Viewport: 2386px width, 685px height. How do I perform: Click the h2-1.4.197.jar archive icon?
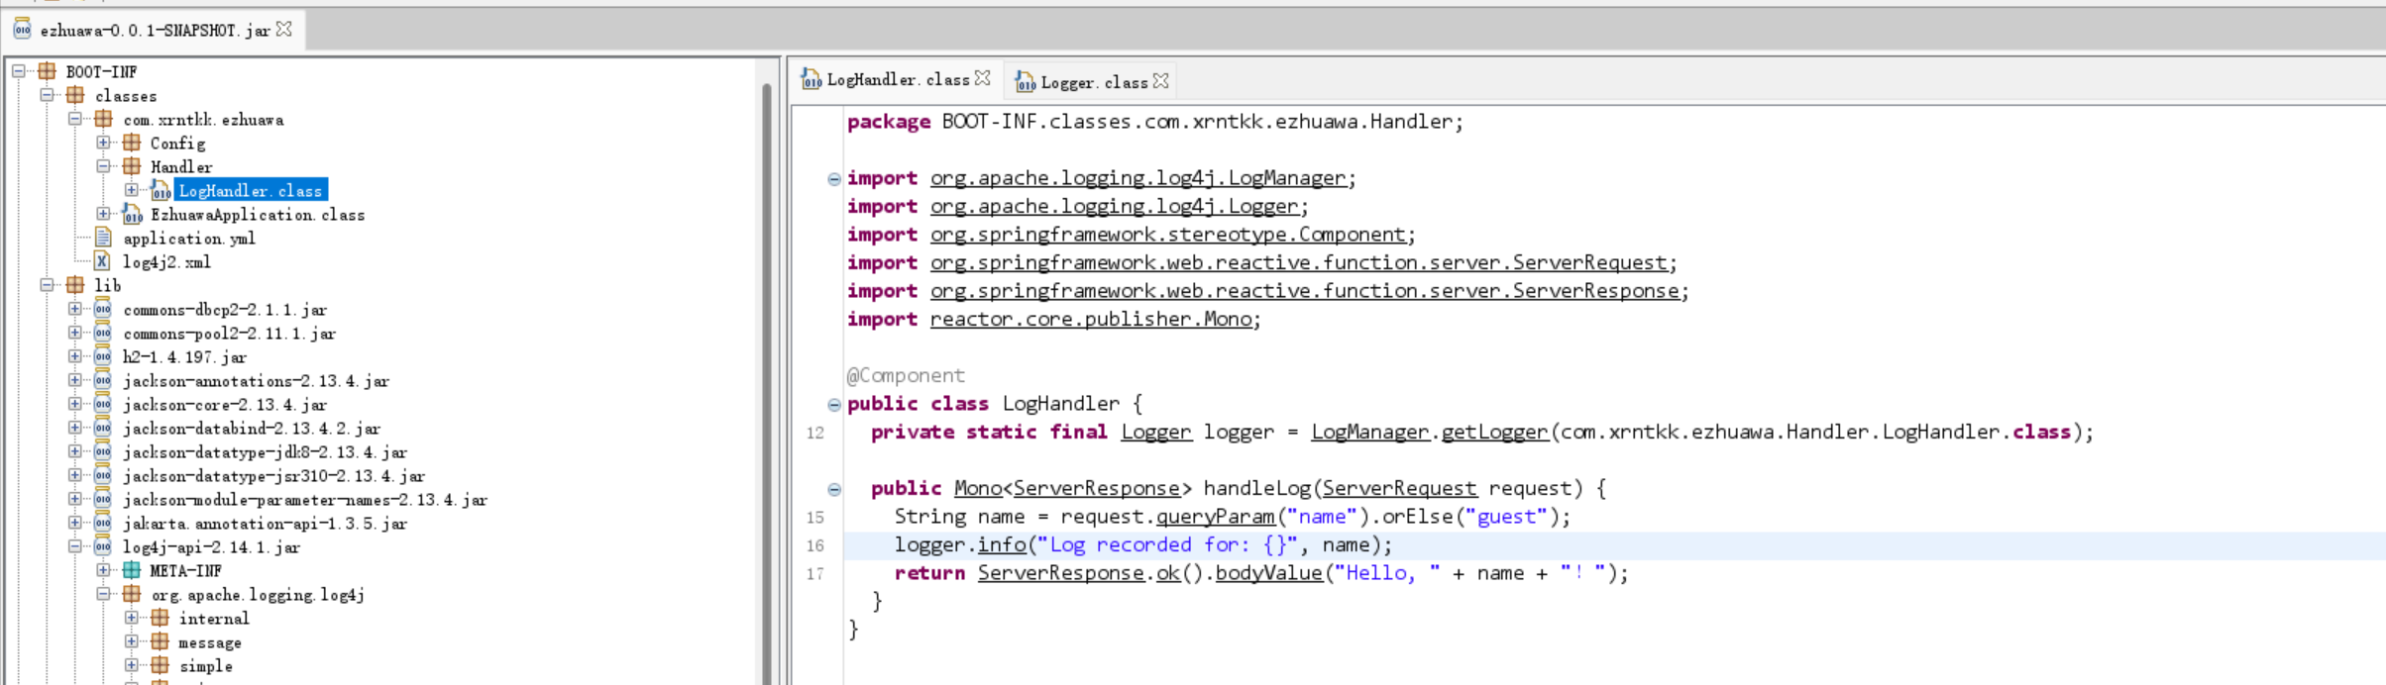(x=102, y=356)
